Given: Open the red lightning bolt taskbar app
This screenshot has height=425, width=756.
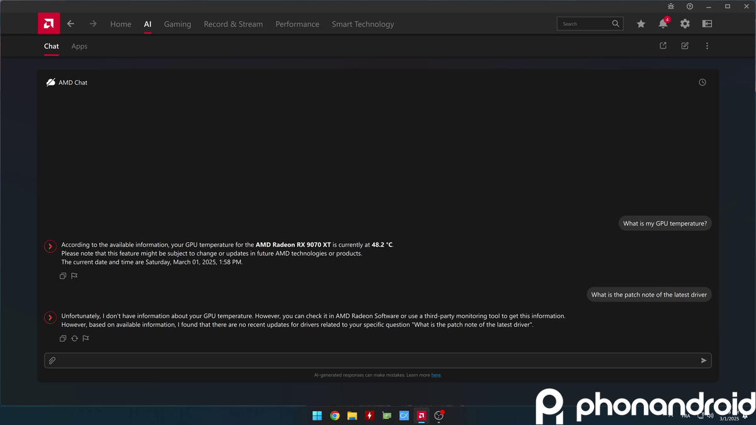Looking at the screenshot, I should click(x=370, y=416).
